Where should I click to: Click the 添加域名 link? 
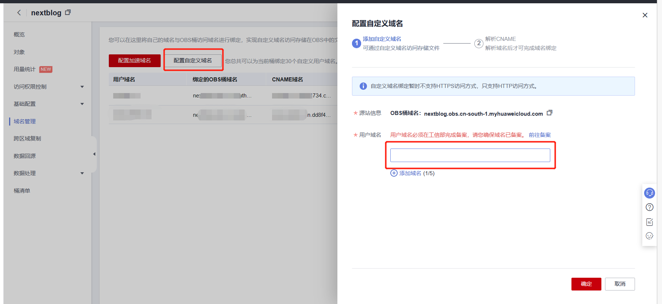(410, 173)
